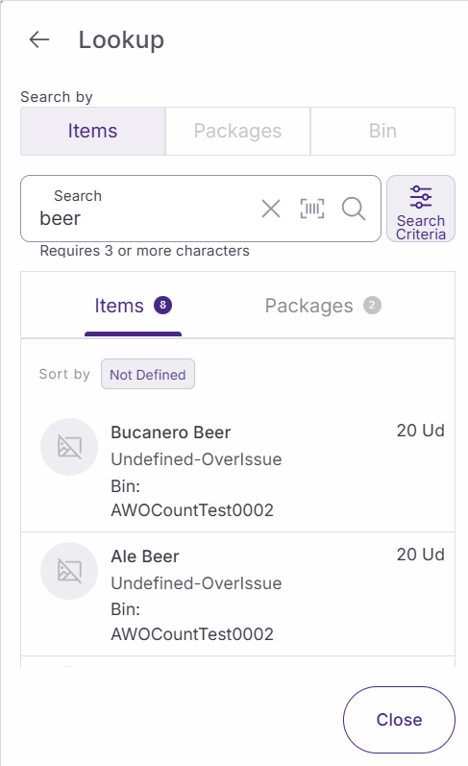
Task: Run search with magnifying glass icon
Action: point(354,209)
